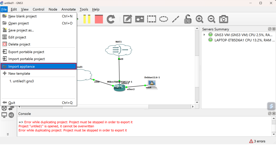Click the Zoom in magnifier

pos(199,19)
